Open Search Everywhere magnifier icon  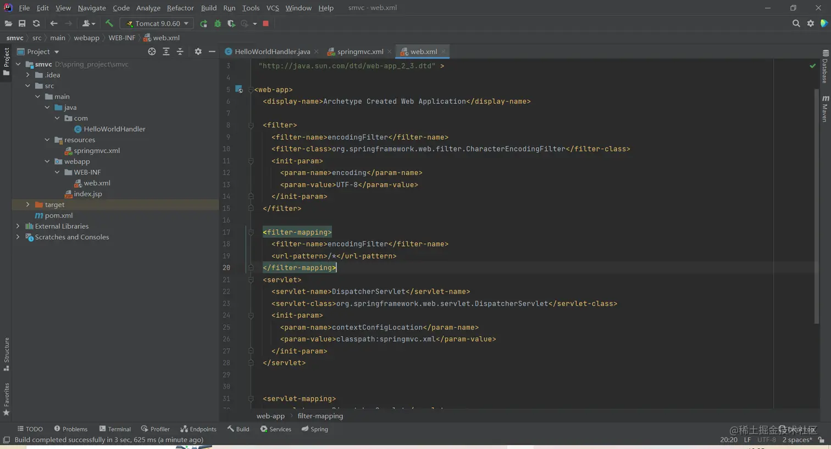796,24
